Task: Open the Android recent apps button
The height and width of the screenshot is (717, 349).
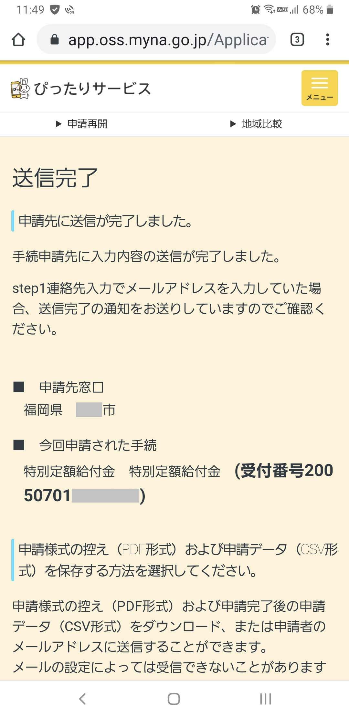Action: click(266, 699)
